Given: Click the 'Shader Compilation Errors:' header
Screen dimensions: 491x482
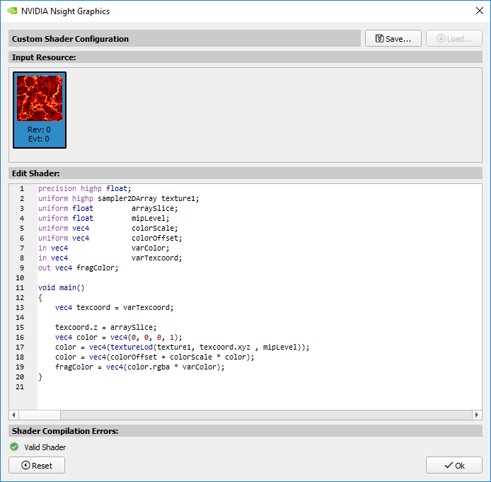Looking at the screenshot, I should 65,431.
